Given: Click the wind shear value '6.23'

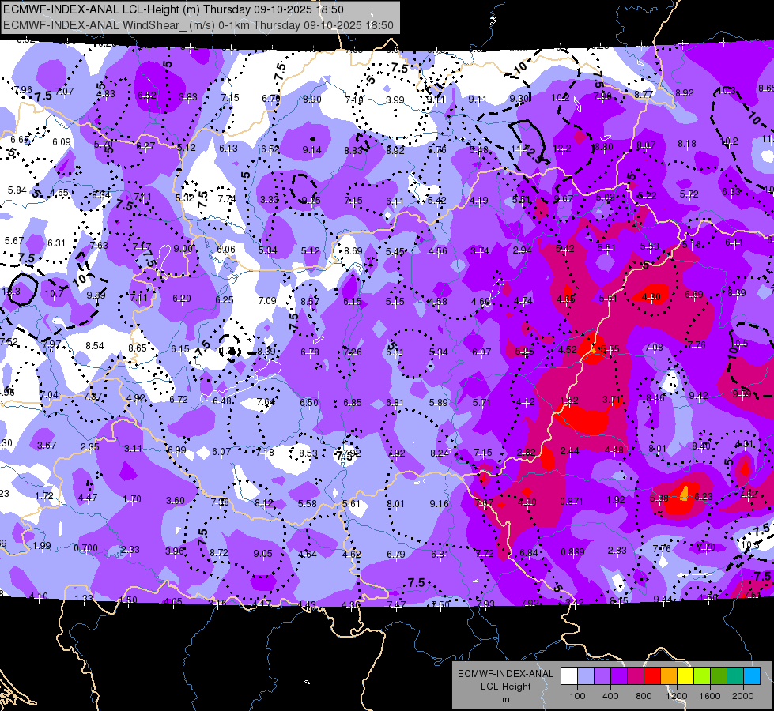Looking at the screenshot, I should tap(704, 496).
